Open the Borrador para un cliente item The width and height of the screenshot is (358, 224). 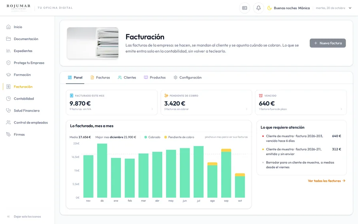point(302,165)
